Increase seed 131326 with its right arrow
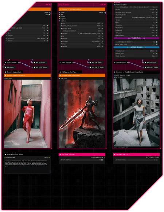Image resolution: width=164 pixels, height=212 pixels. click(x=157, y=10)
